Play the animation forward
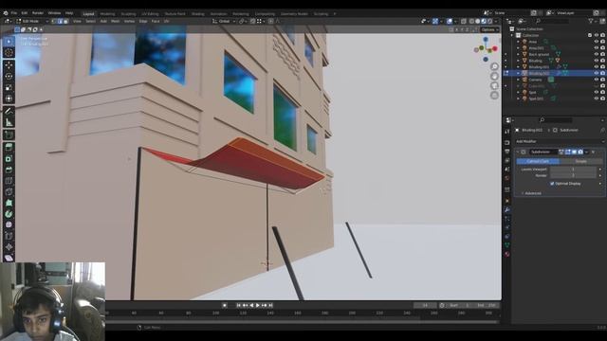Viewport: 607px width, 341px height. (258, 305)
